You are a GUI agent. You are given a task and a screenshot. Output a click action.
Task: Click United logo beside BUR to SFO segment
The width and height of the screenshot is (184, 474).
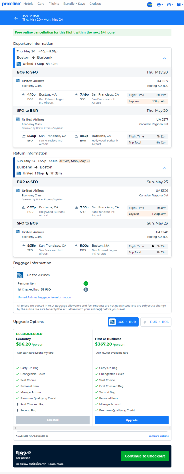[x=18, y=191]
